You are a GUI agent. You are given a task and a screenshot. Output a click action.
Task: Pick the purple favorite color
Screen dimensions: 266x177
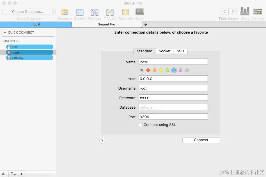click(180, 70)
